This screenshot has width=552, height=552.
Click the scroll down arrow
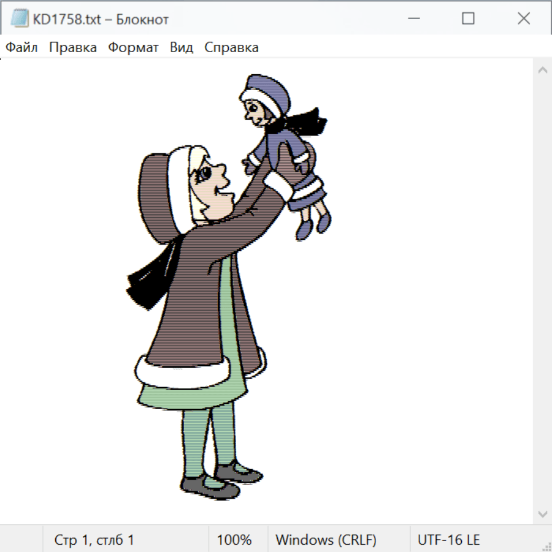tap(542, 513)
